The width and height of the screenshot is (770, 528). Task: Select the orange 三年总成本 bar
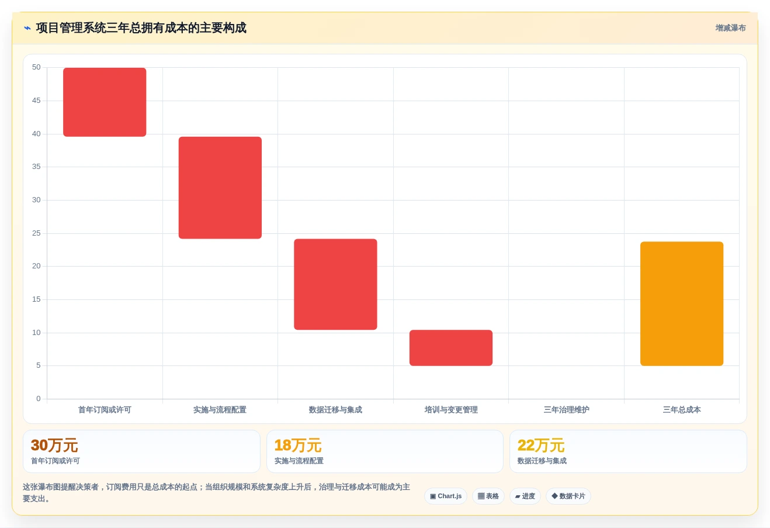pos(682,304)
